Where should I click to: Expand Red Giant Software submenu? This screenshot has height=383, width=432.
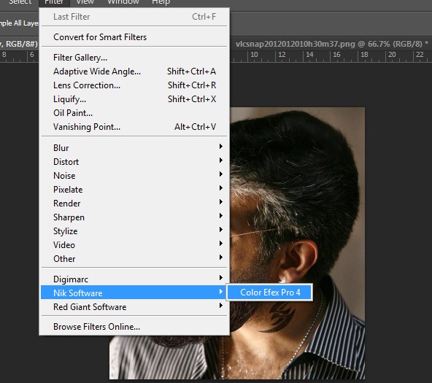(x=134, y=306)
